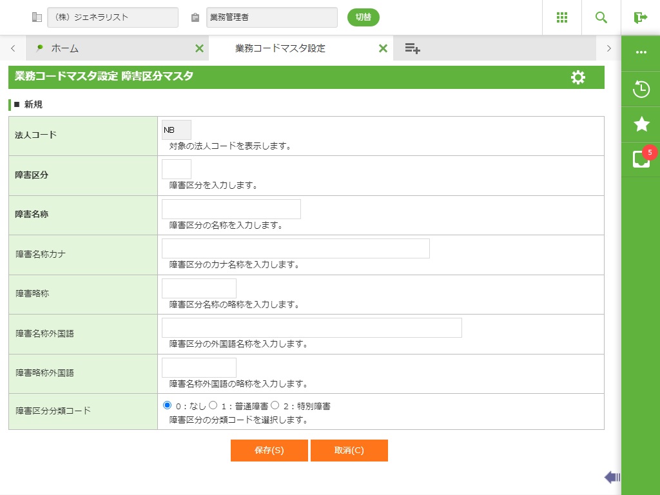The width and height of the screenshot is (660, 495).
Task: Open the notifications inbox with badge
Action: click(x=641, y=159)
